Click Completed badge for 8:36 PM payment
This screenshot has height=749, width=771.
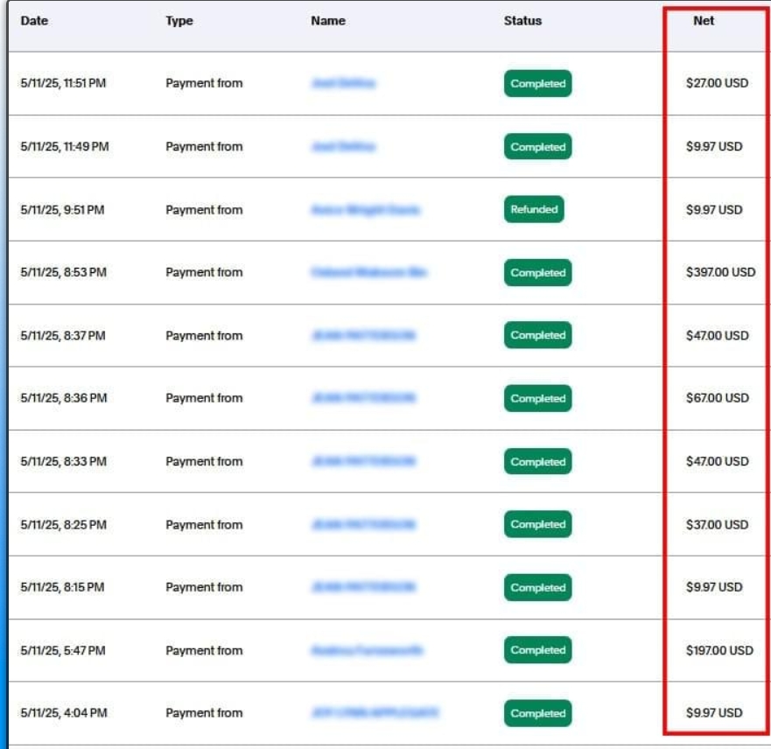point(537,399)
